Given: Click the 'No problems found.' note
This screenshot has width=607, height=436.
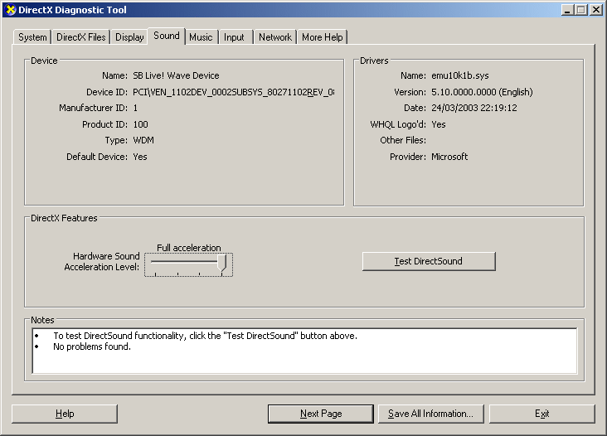Looking at the screenshot, I should click(92, 346).
